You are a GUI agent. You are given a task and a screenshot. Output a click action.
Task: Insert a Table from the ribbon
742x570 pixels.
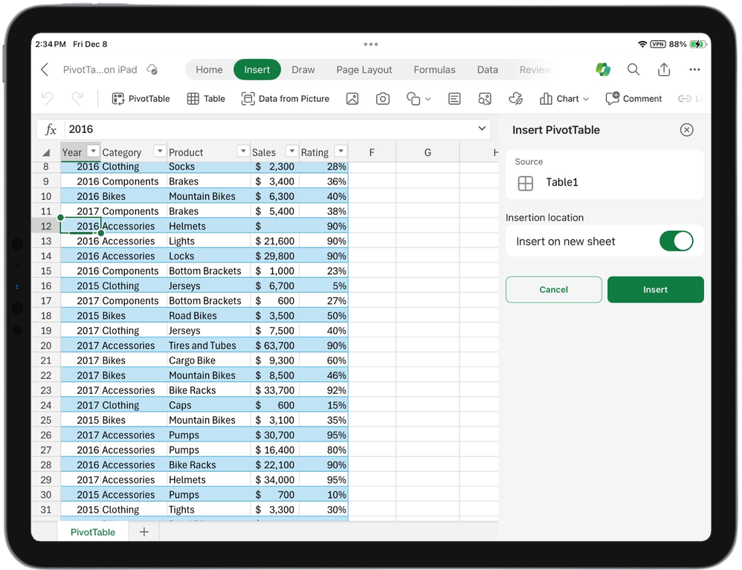[205, 98]
